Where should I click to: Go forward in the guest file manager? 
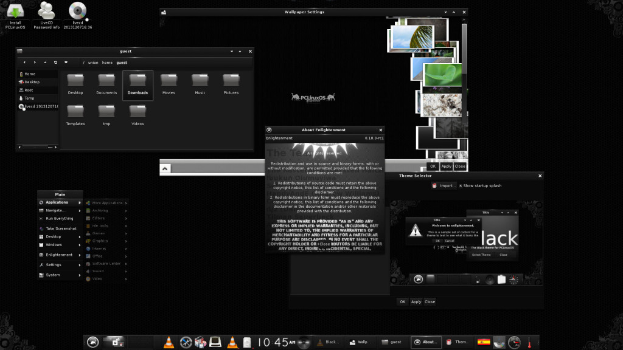coord(35,63)
